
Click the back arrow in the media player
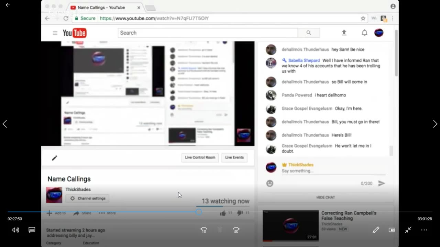(x=8, y=5)
